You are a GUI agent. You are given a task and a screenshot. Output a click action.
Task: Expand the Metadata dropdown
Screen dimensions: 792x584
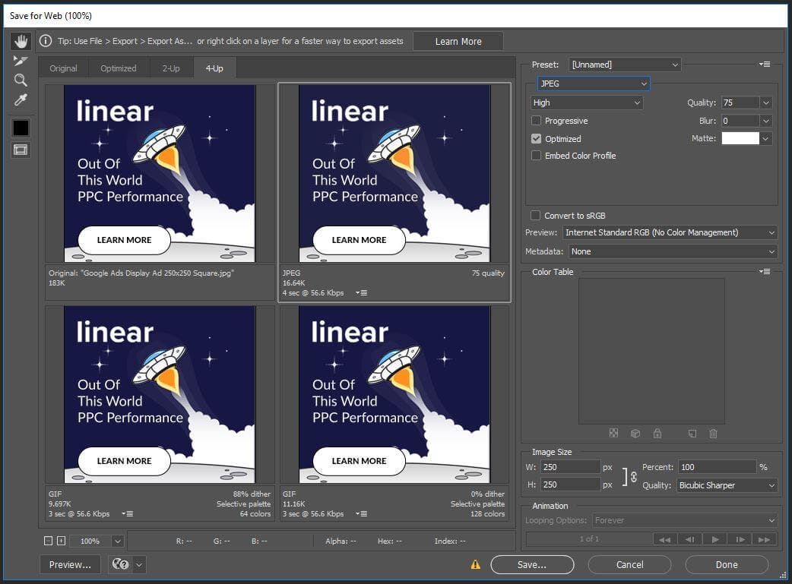(x=672, y=251)
